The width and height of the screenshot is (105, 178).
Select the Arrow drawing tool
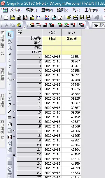point(10,105)
